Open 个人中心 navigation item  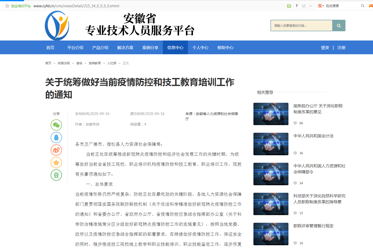point(200,47)
